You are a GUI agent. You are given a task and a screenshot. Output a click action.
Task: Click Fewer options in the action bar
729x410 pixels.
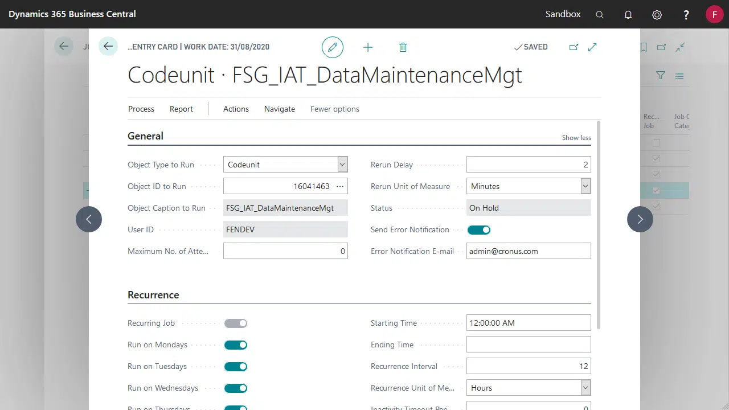click(x=335, y=109)
